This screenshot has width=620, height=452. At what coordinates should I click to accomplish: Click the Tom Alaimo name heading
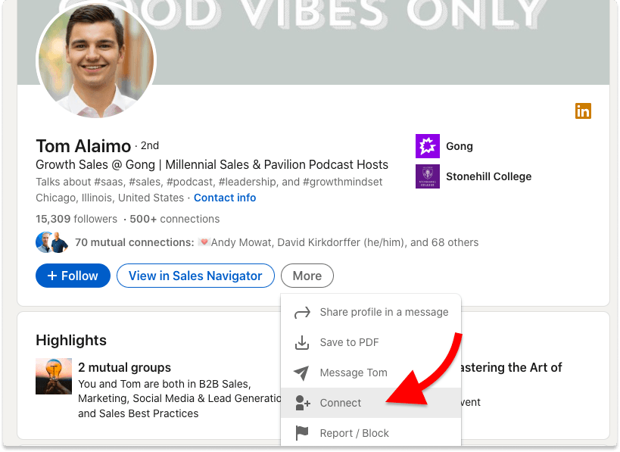click(x=83, y=146)
